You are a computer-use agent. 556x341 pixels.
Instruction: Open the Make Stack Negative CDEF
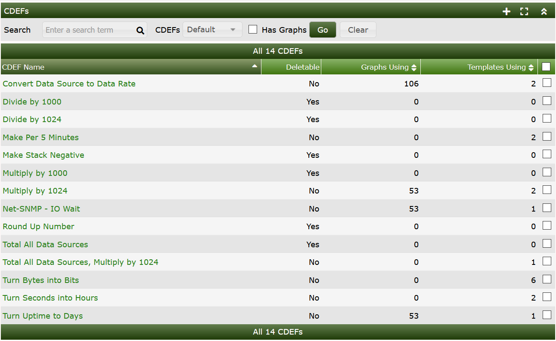[43, 155]
